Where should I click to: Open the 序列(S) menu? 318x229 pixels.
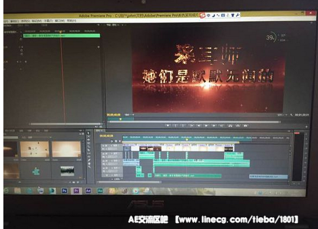click(25, 21)
